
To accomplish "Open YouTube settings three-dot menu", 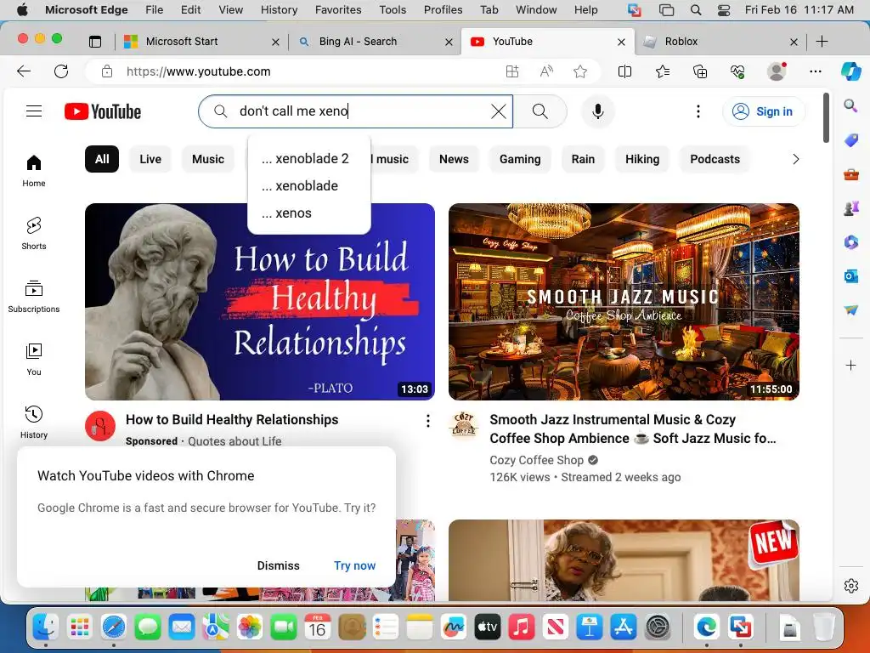I will pos(698,111).
